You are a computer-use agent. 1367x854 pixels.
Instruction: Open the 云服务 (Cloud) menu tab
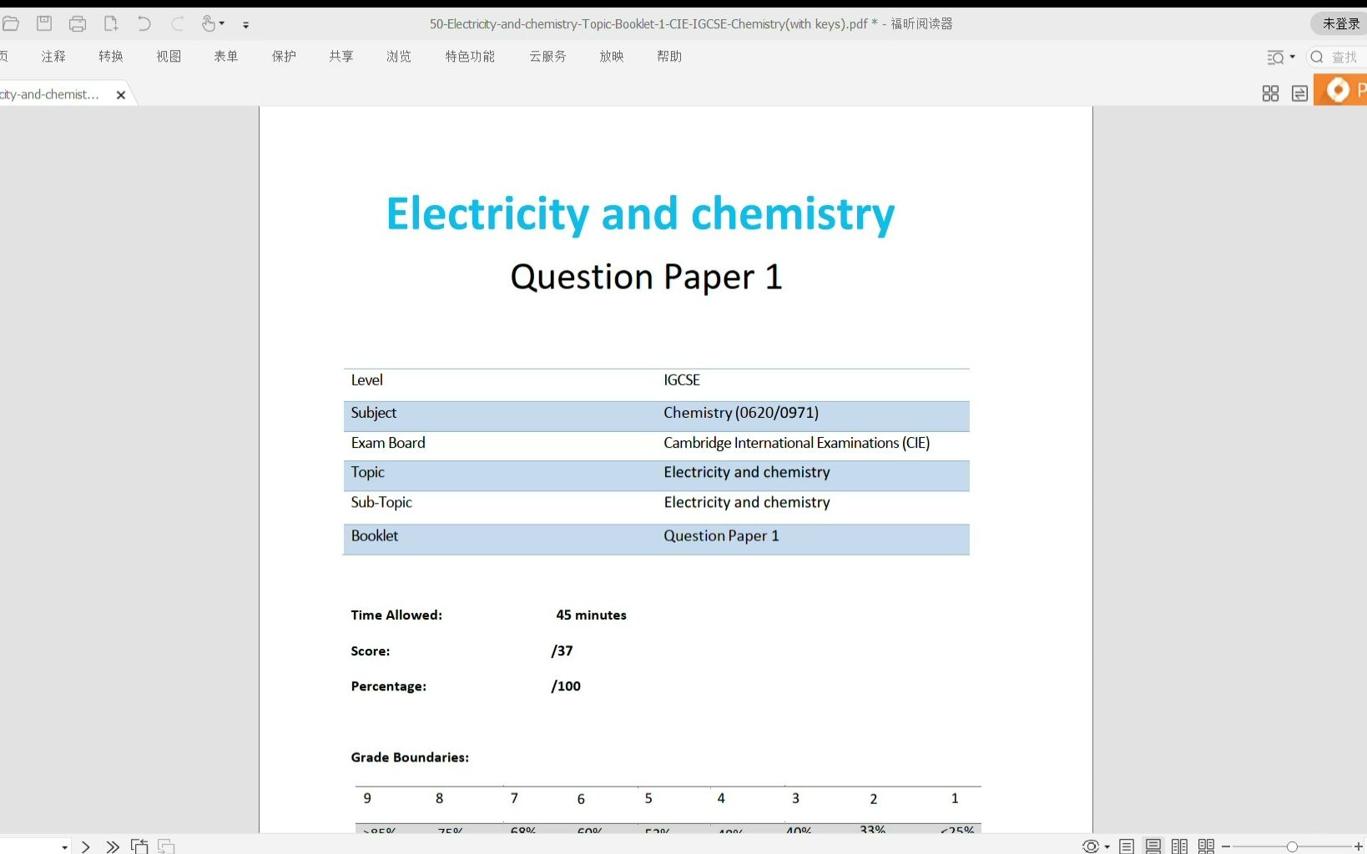tap(547, 56)
